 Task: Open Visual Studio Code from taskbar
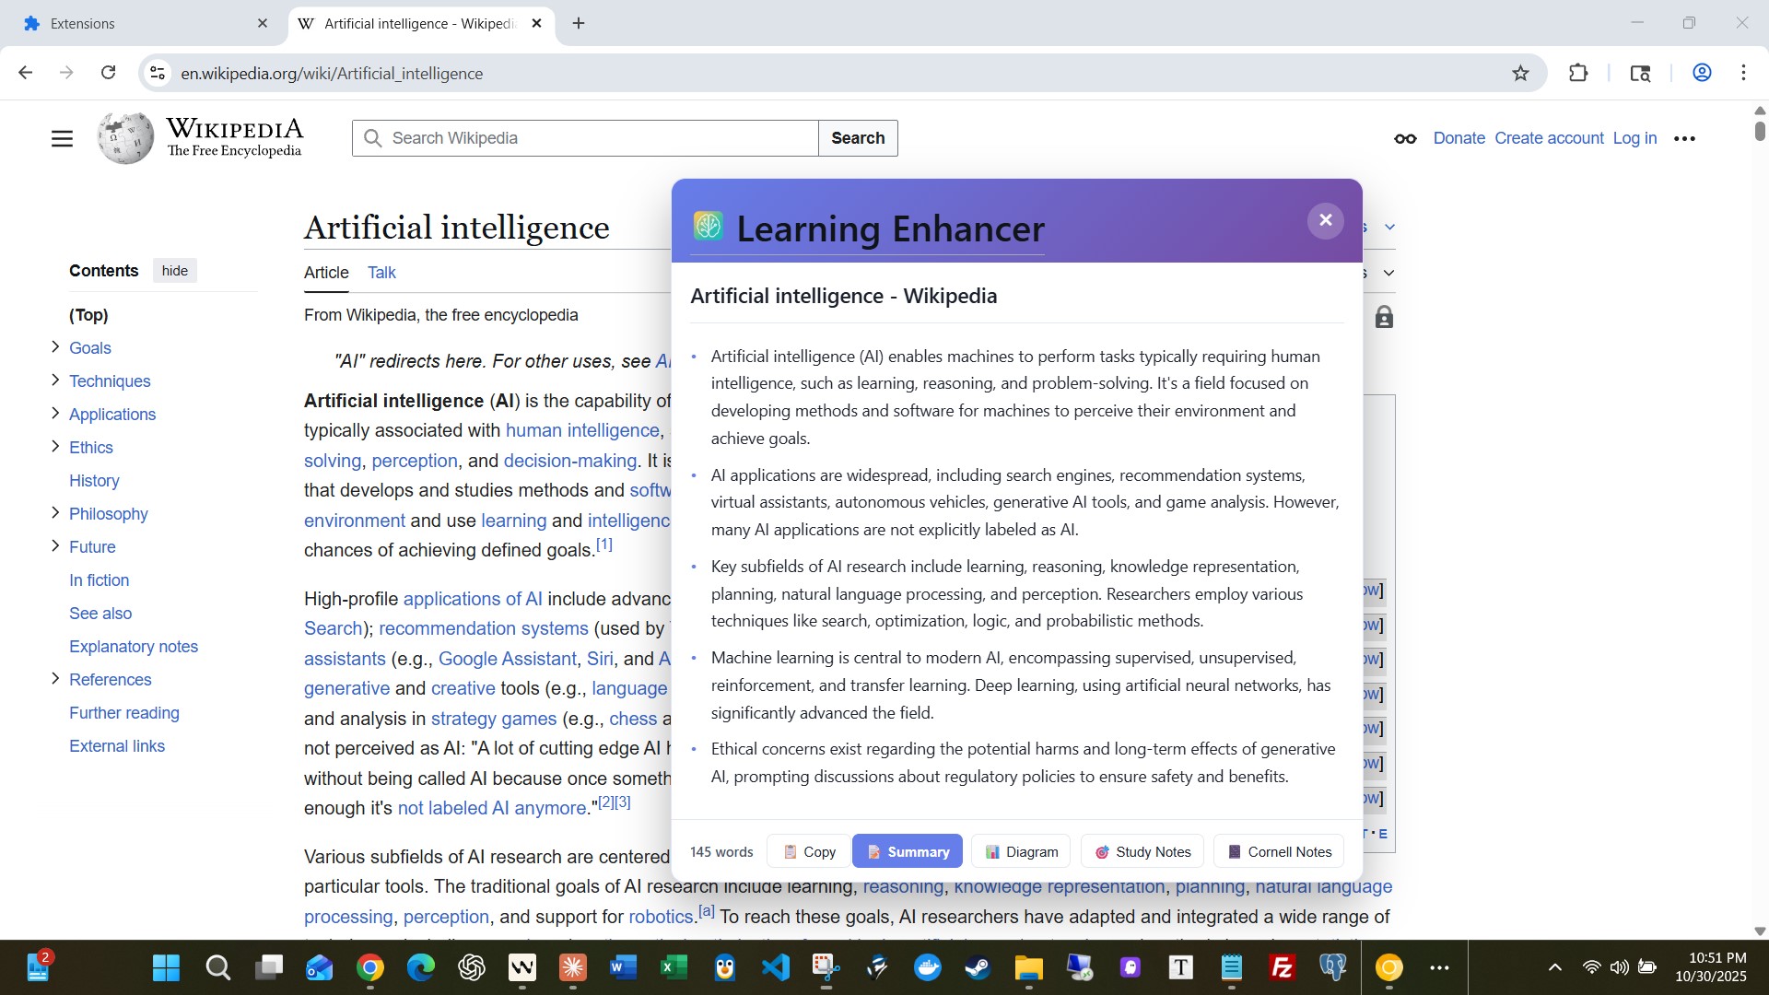(x=776, y=967)
